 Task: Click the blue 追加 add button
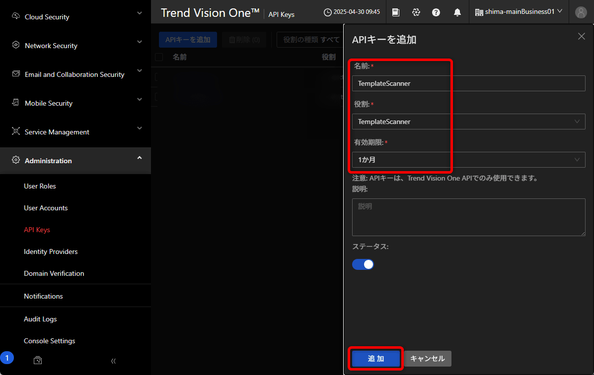pos(376,358)
